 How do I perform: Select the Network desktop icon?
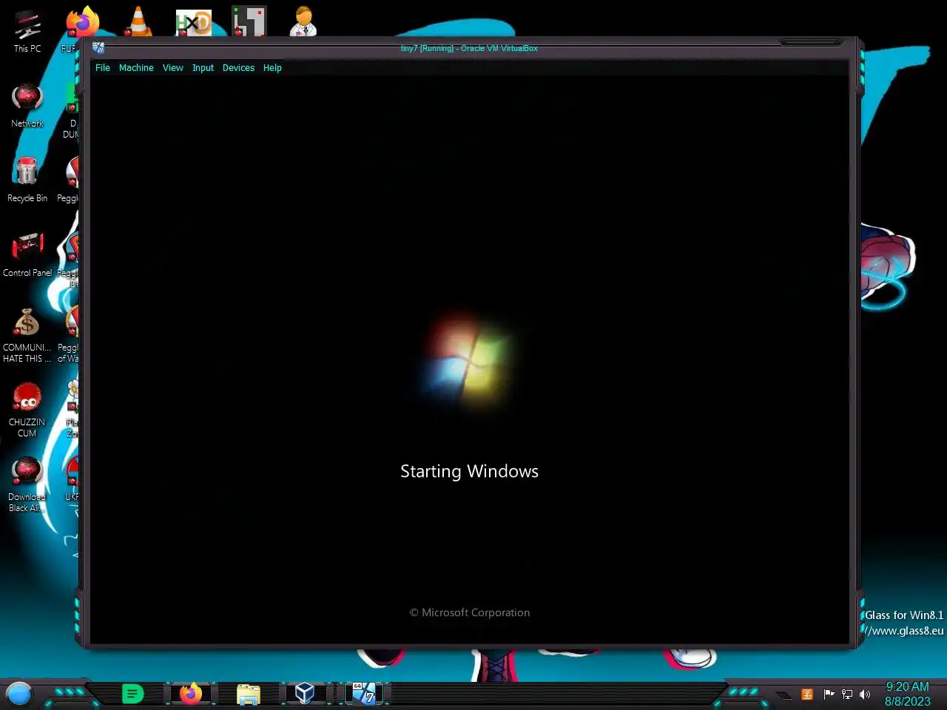point(27,105)
